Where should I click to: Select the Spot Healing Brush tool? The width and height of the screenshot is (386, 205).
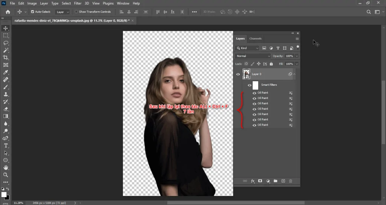(x=6, y=79)
